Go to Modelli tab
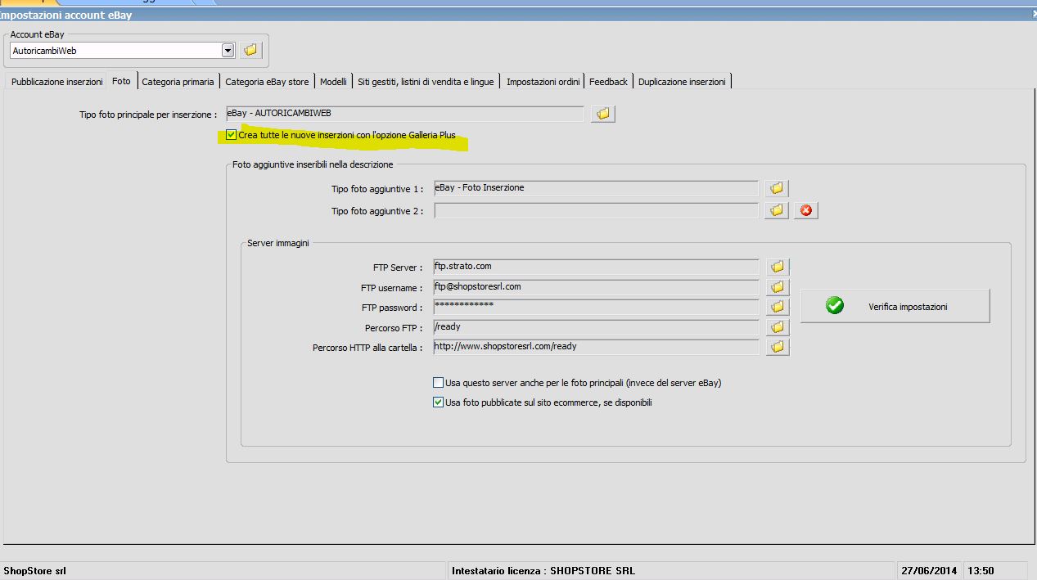 333,82
